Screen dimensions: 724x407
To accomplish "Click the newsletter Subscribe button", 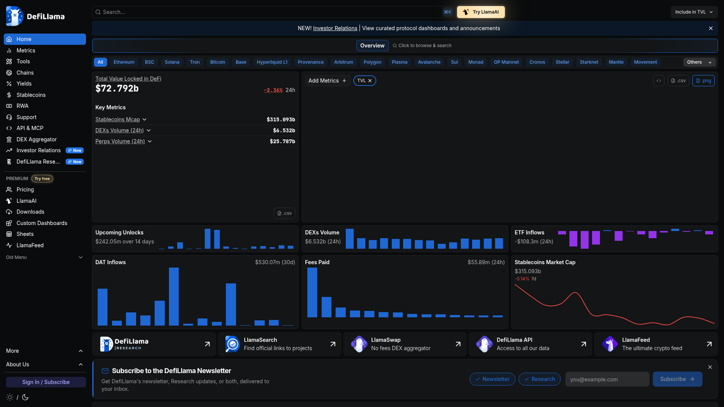I will coord(677,379).
